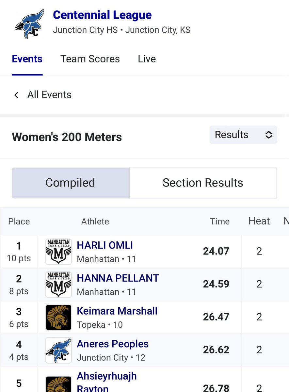
Task: Open HARLI OMLI athlete profile
Action: coord(105,245)
